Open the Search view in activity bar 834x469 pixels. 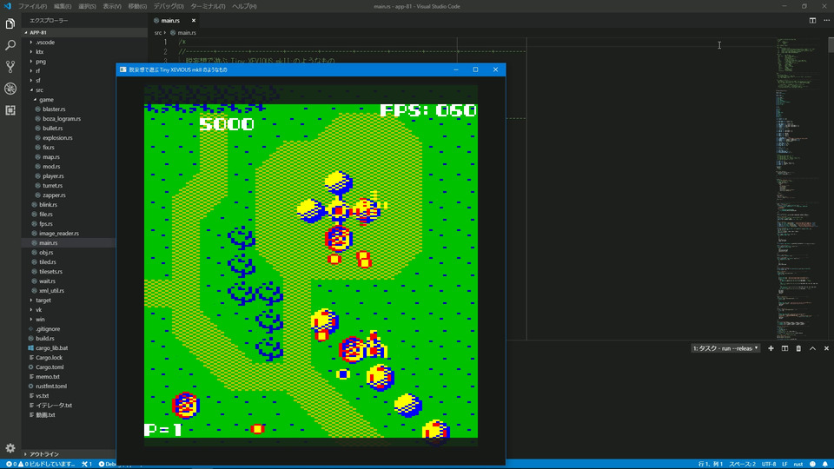pyautogui.click(x=10, y=45)
